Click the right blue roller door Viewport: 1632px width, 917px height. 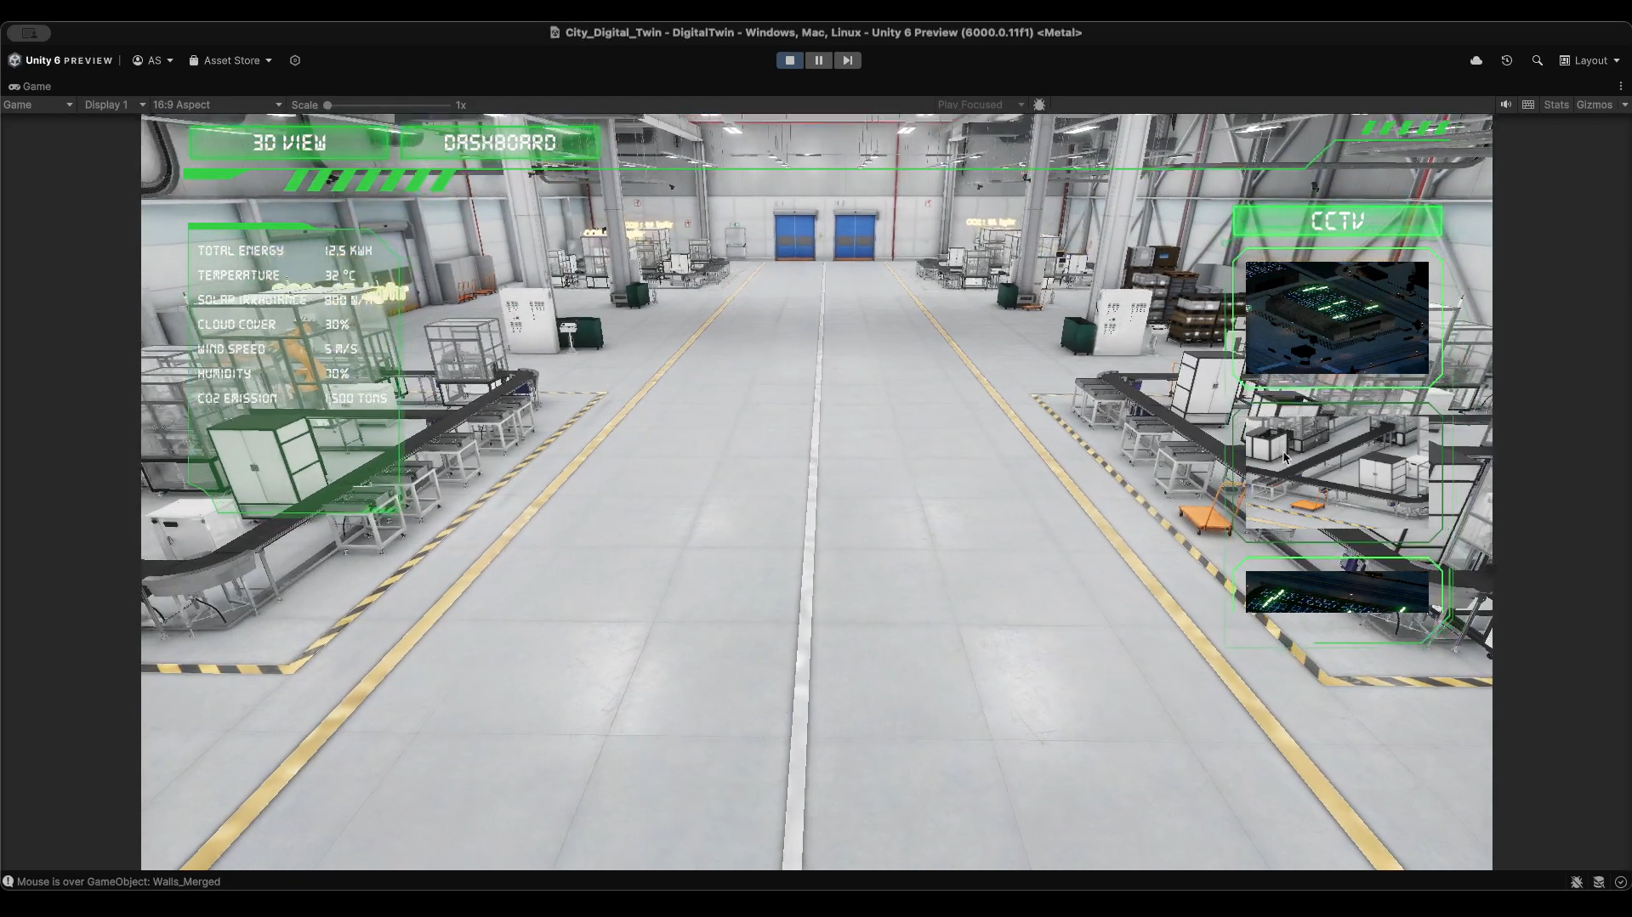[855, 235]
